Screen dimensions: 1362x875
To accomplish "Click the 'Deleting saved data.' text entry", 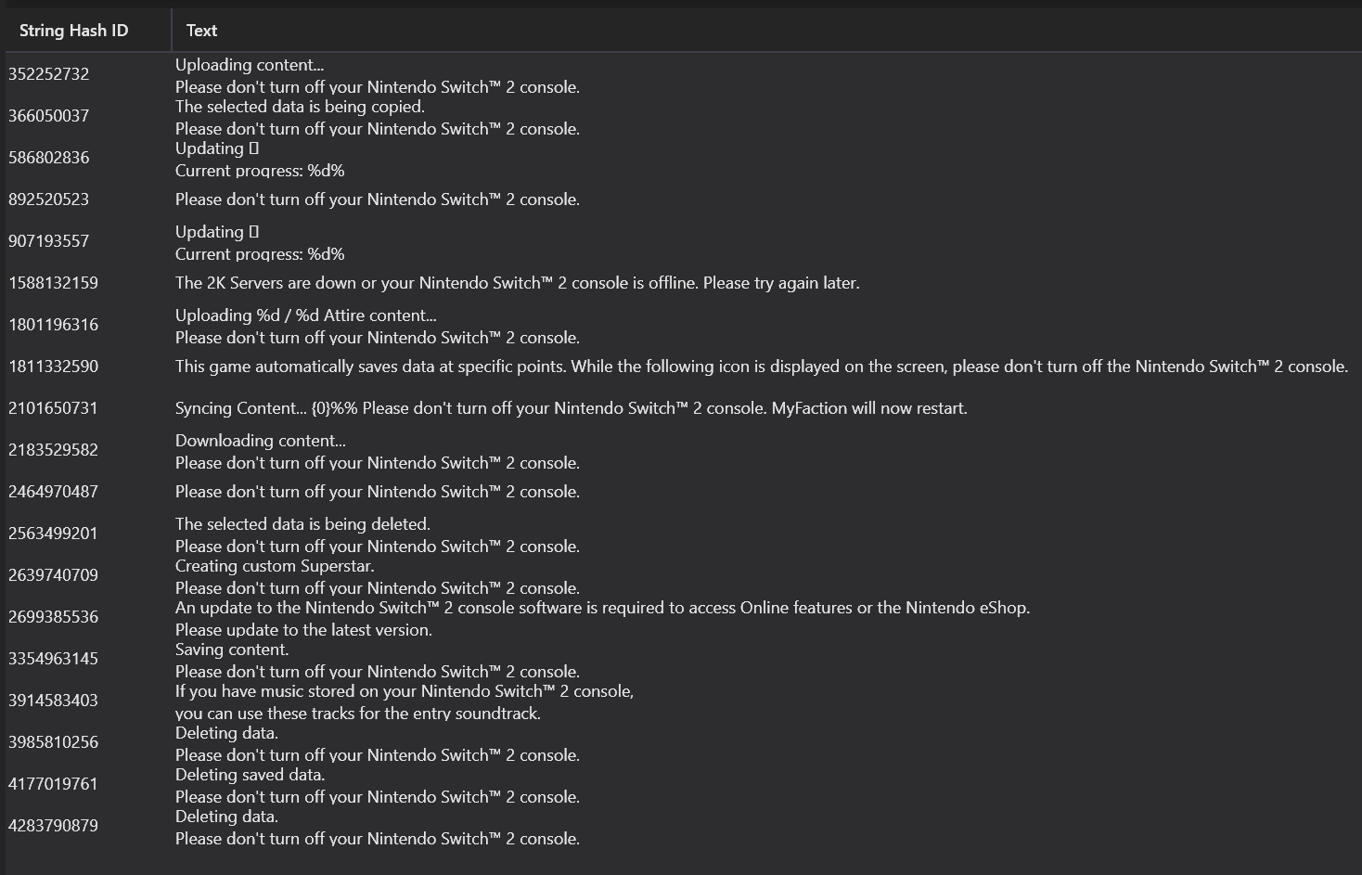I will point(250,775).
